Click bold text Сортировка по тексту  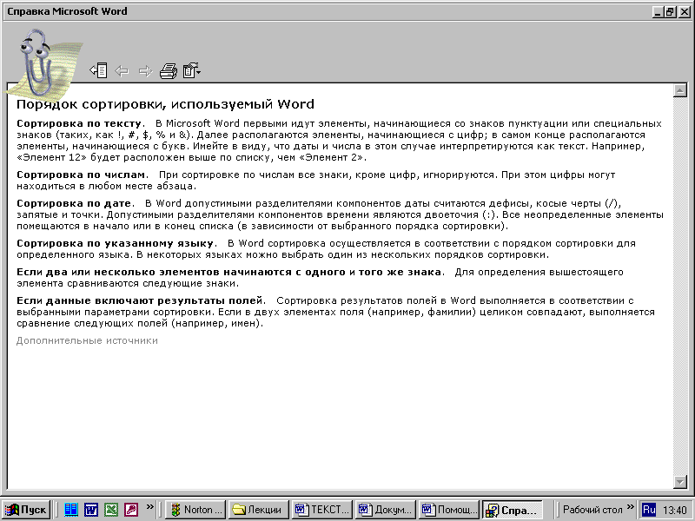coord(79,123)
